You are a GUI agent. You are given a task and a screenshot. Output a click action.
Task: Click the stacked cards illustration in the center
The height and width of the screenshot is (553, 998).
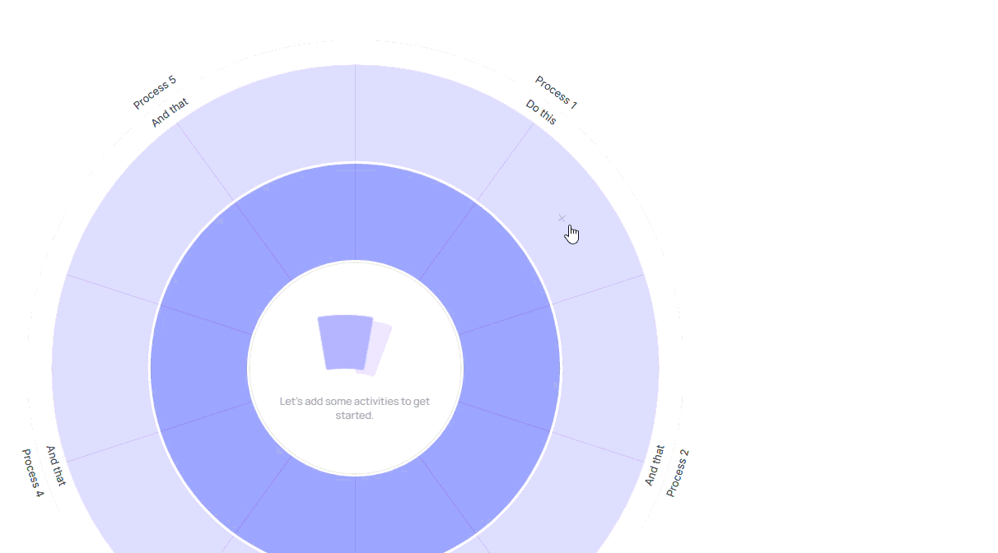pyautogui.click(x=355, y=345)
